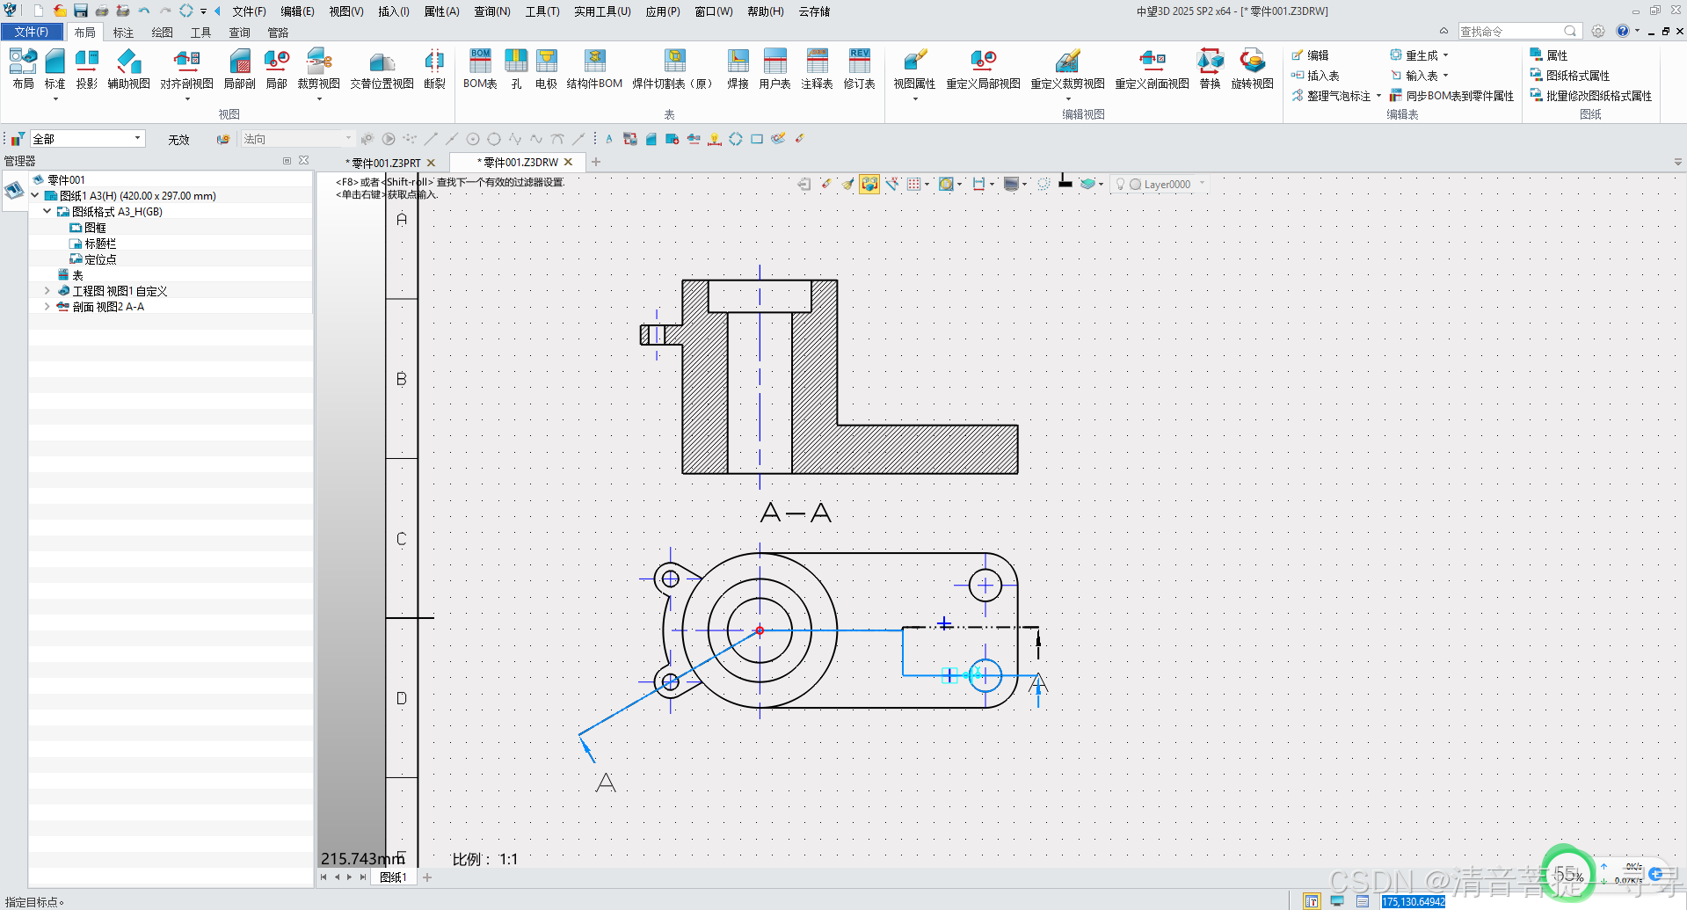Expand the 工程图 视图1 自定义 node
The height and width of the screenshot is (910, 1687).
point(47,290)
